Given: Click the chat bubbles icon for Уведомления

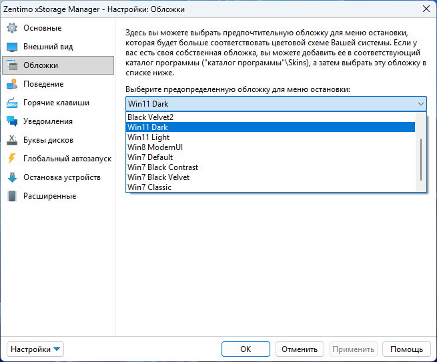Looking at the screenshot, I should coord(11,121).
